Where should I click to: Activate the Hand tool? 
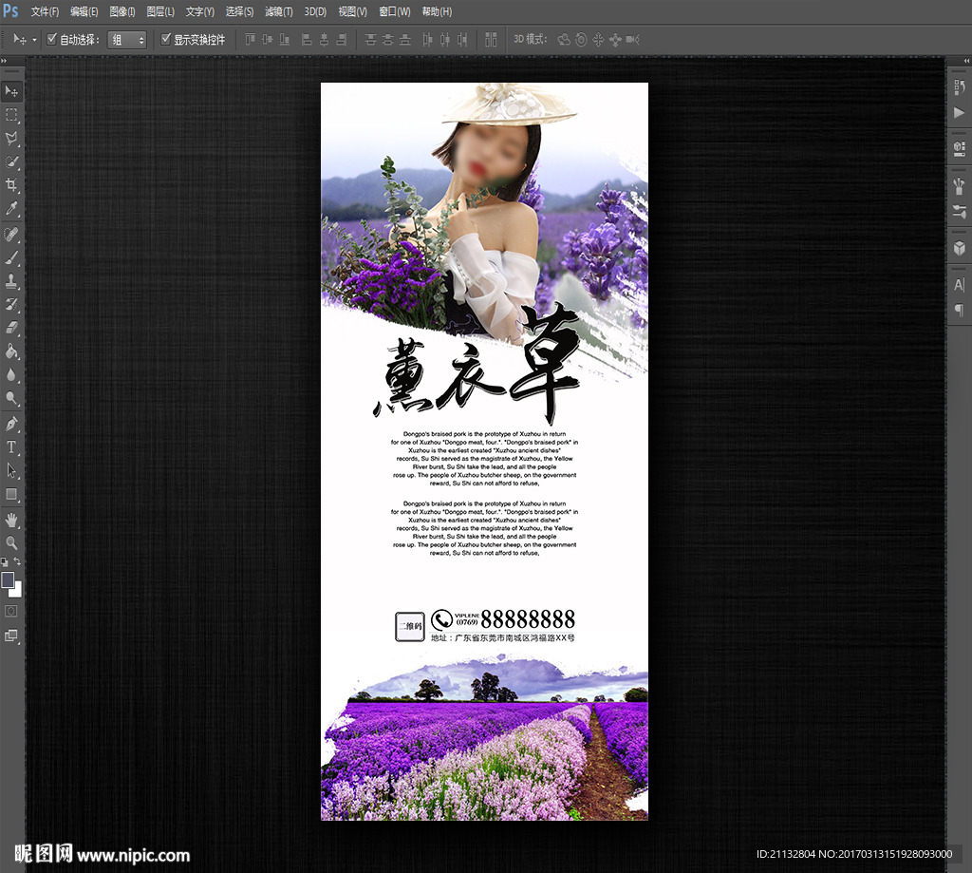click(11, 519)
